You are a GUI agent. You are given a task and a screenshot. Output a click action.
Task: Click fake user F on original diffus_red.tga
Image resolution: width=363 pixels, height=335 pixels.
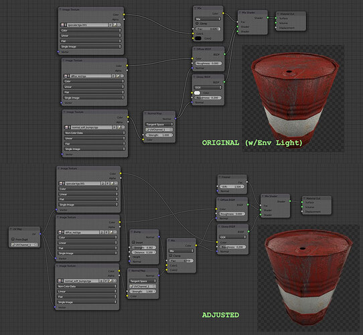[114, 76]
